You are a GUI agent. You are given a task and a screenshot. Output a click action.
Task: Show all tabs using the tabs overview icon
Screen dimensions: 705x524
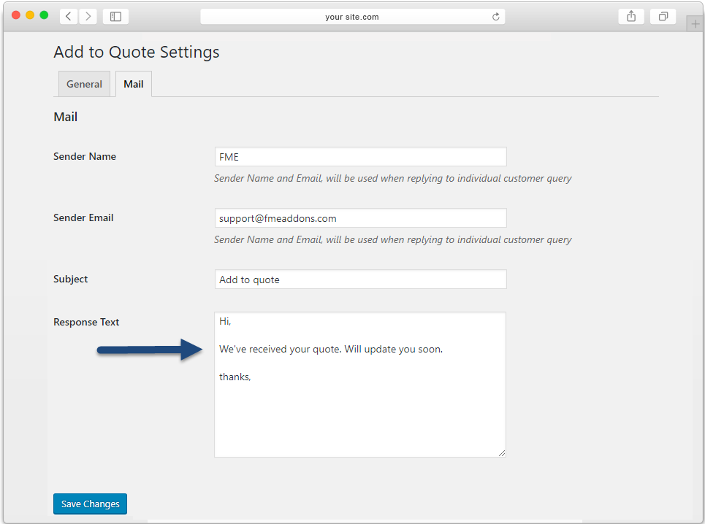point(663,17)
